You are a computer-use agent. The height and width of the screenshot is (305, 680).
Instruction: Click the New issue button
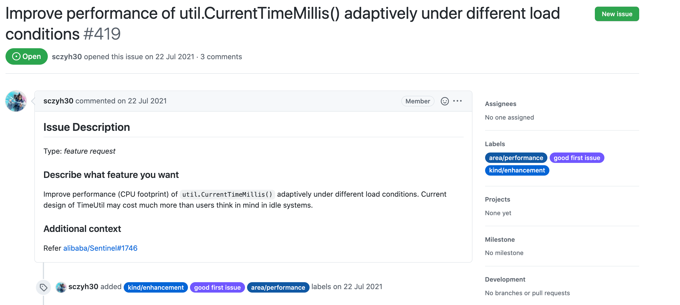[x=617, y=14]
